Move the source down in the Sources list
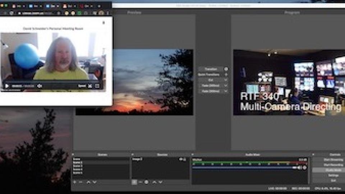Screen dimensions: 345x194 160,182
